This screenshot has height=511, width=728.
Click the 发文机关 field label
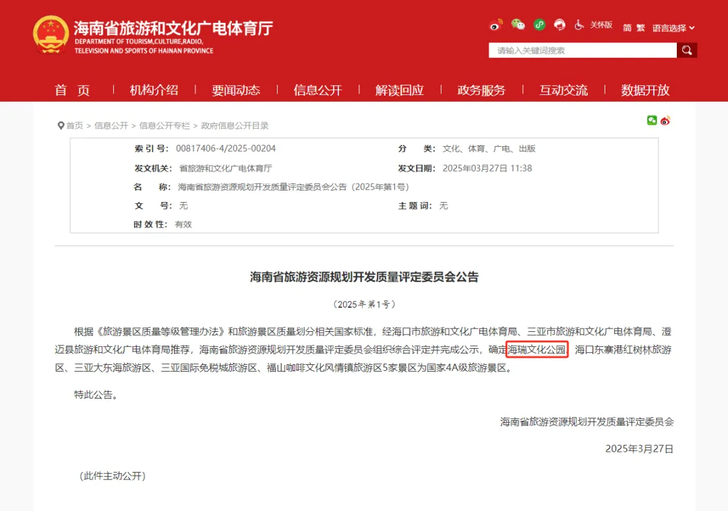(153, 168)
